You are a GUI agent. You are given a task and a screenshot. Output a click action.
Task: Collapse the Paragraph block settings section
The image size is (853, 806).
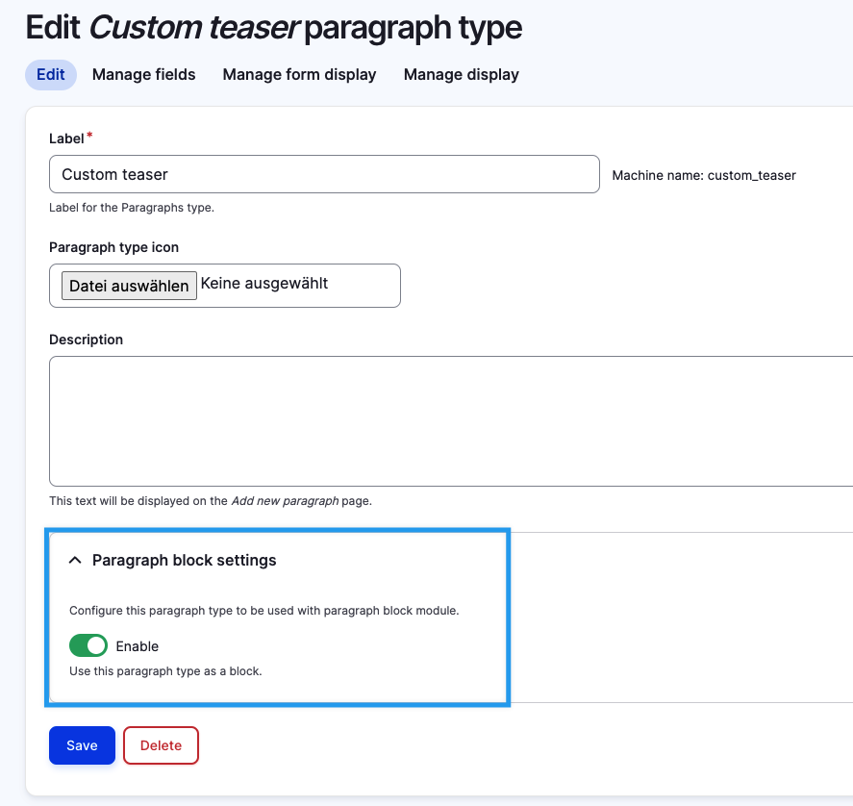pyautogui.click(x=183, y=560)
